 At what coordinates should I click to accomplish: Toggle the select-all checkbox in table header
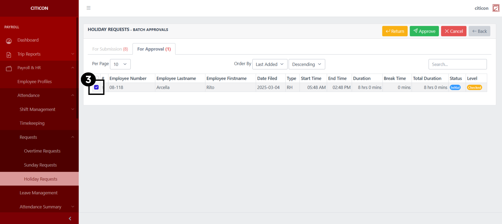97,78
